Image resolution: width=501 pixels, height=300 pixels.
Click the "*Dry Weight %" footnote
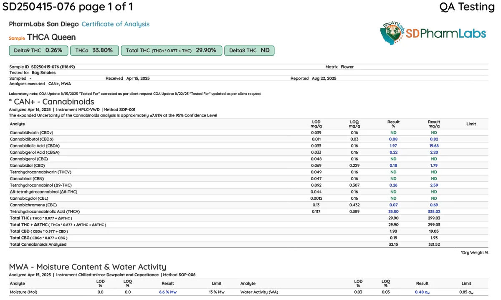coord(475,253)
